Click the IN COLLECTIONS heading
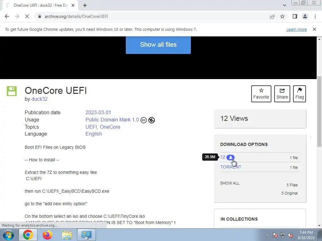The width and height of the screenshot is (322, 241). pyautogui.click(x=239, y=219)
